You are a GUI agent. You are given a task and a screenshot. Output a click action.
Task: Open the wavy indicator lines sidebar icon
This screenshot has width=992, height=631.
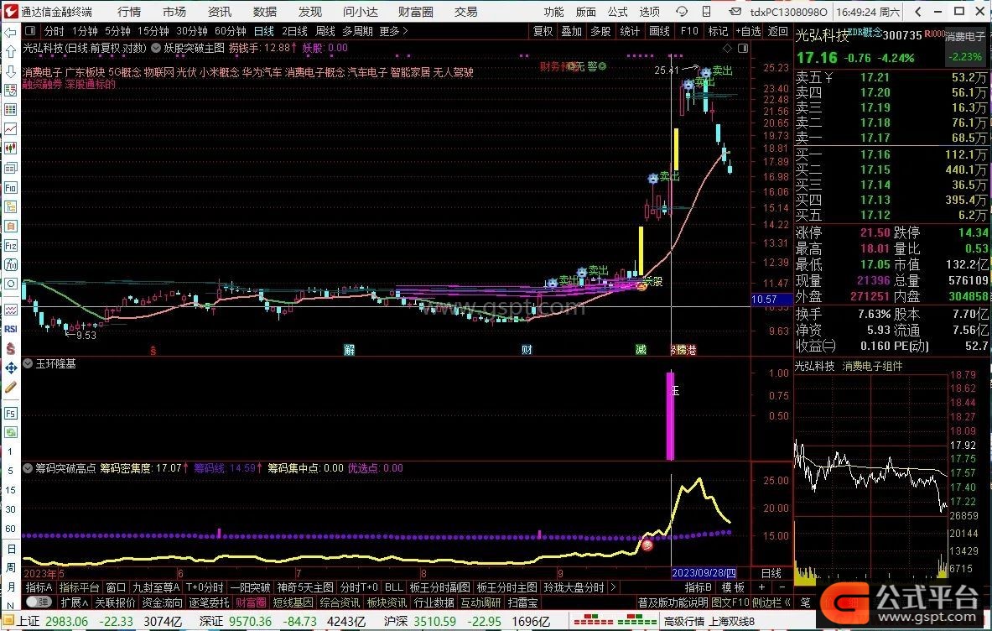tap(11, 310)
